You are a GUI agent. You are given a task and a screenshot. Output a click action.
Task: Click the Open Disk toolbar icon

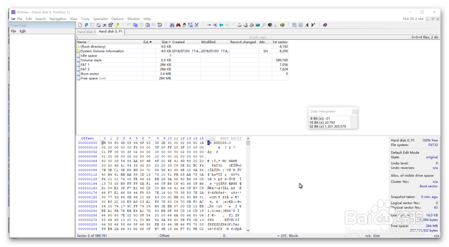tap(252, 25)
